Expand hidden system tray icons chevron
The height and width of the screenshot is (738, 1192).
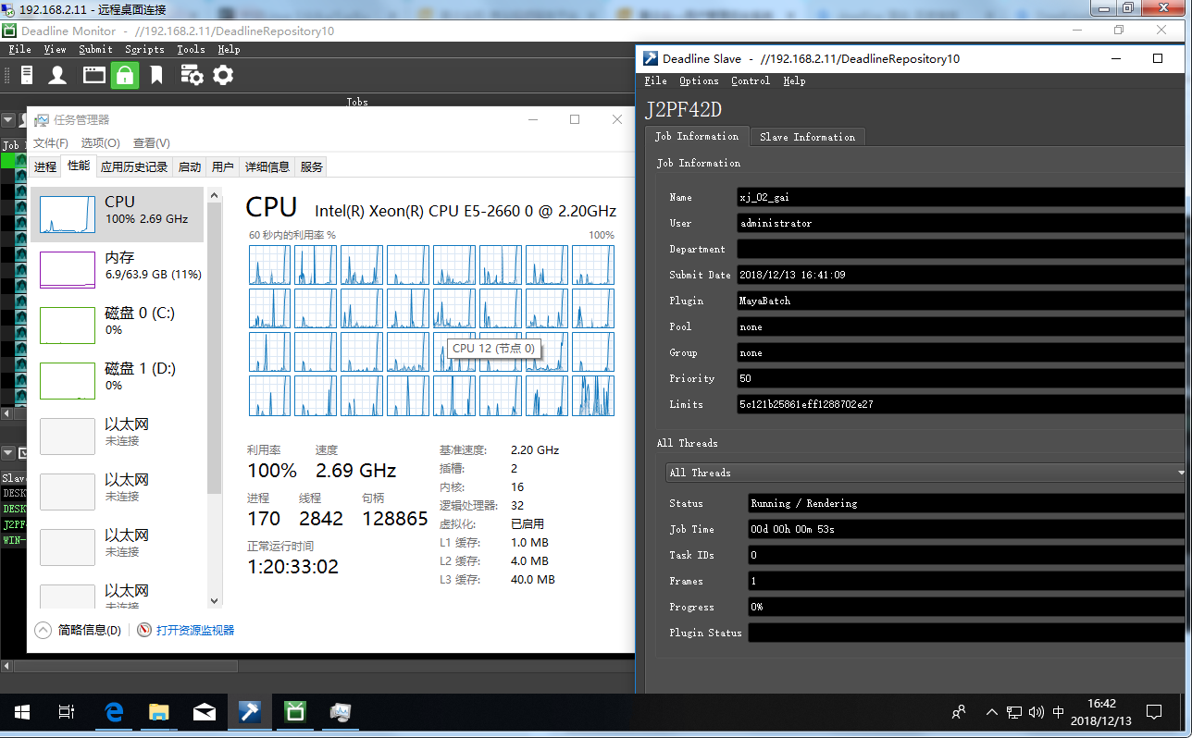991,712
